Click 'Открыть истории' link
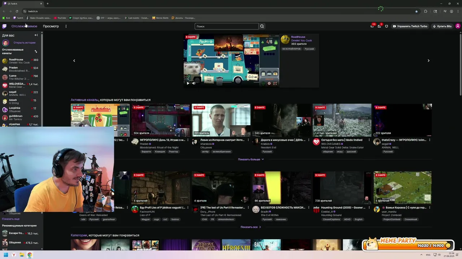The image size is (462, 259). 25,43
